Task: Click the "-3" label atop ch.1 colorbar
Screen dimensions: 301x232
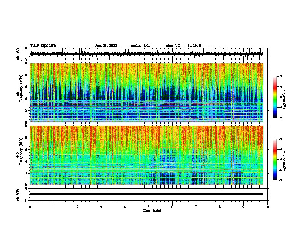Action: [x=280, y=76]
